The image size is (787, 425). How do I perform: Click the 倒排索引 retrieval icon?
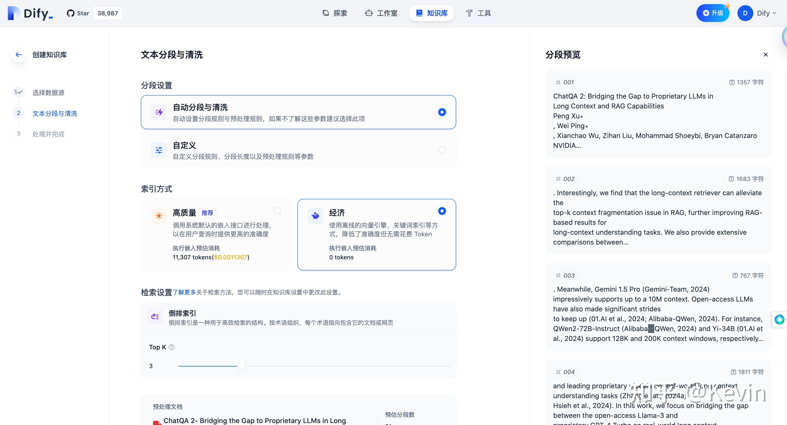tap(155, 317)
